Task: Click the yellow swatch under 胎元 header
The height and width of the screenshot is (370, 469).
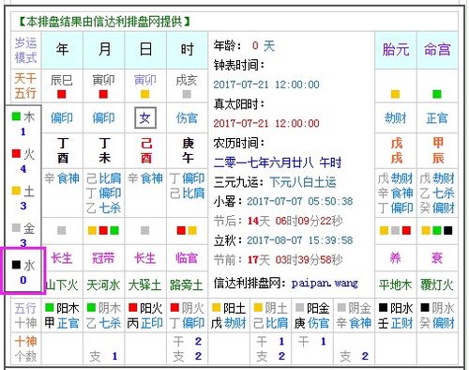Action: pos(395,94)
